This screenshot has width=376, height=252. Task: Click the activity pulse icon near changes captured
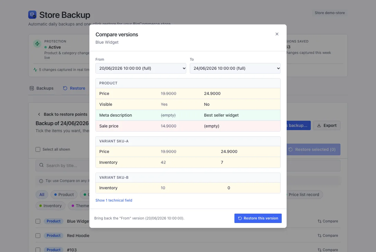35,70
